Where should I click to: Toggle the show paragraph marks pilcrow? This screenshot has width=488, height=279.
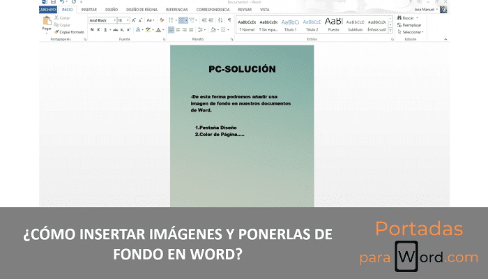(229, 20)
